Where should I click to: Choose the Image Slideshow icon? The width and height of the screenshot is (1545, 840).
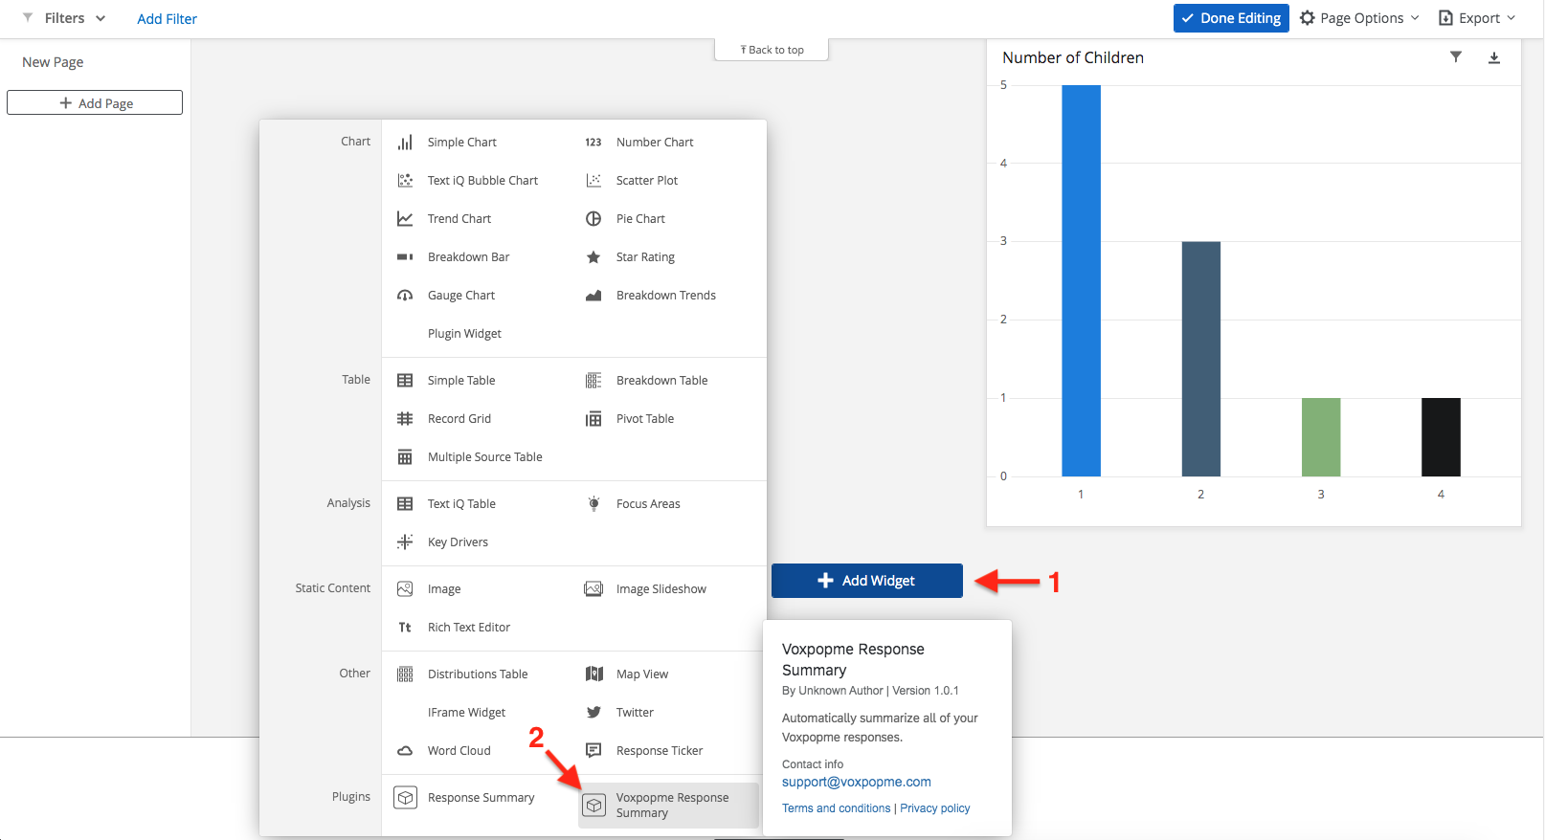coord(593,589)
